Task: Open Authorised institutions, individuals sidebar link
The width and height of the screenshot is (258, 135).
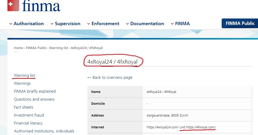Action: click(44, 131)
